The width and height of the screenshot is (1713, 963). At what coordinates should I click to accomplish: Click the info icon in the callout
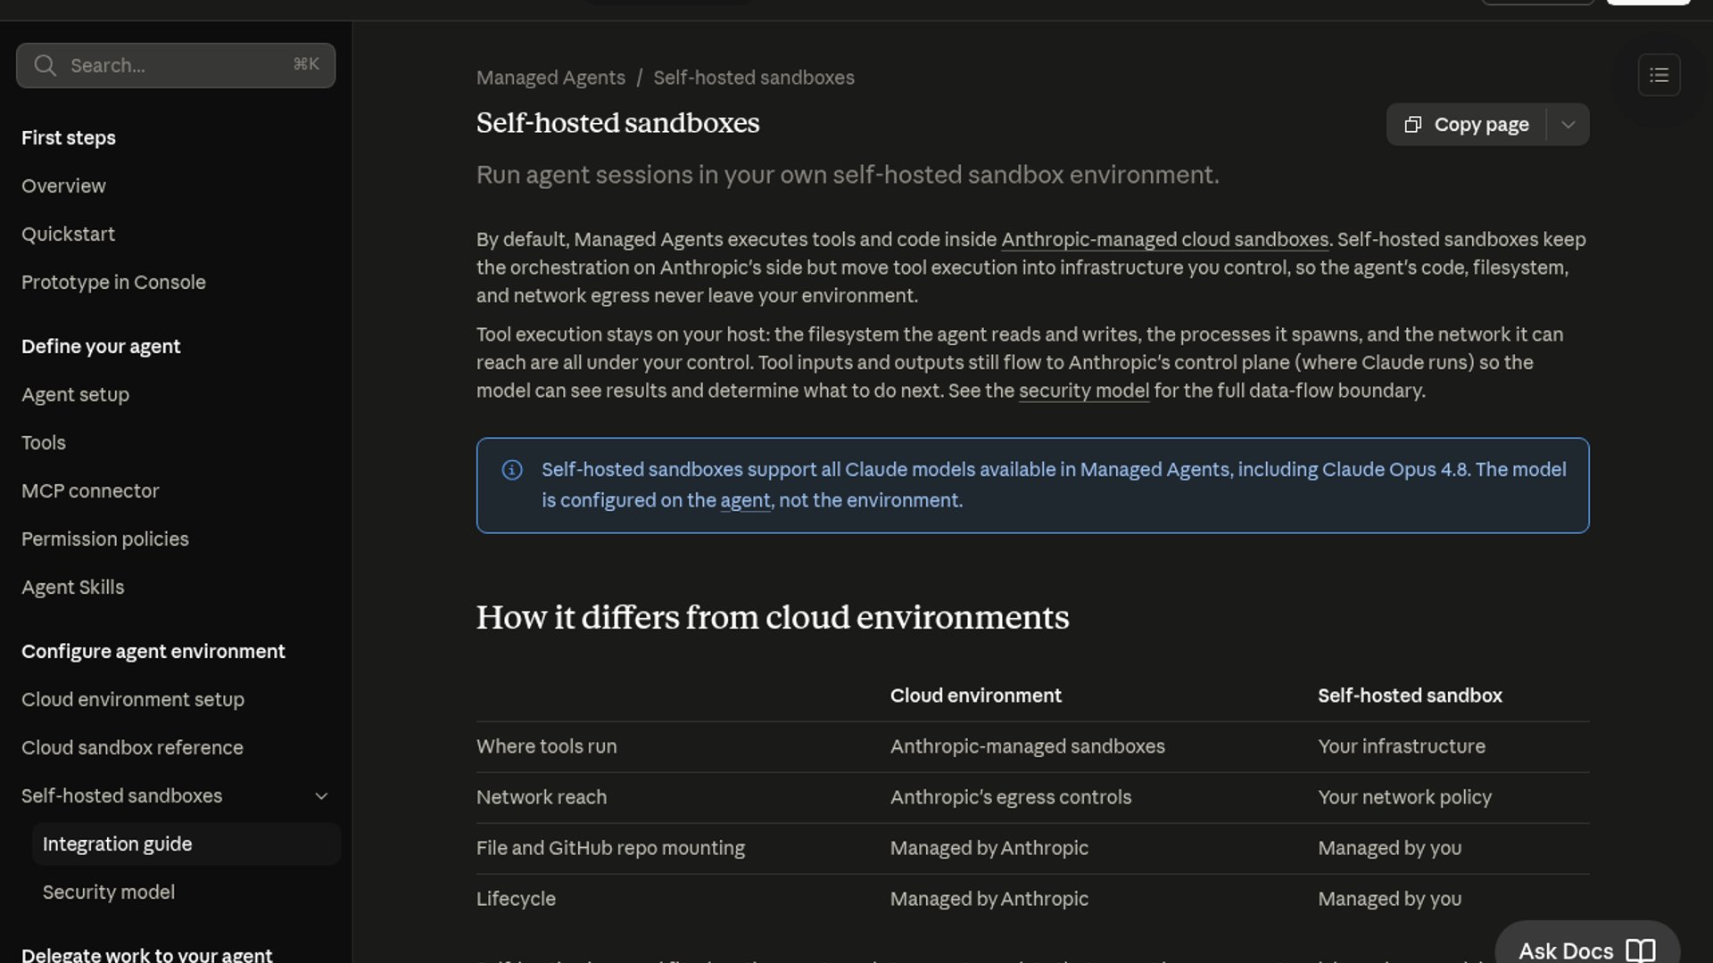(x=512, y=470)
